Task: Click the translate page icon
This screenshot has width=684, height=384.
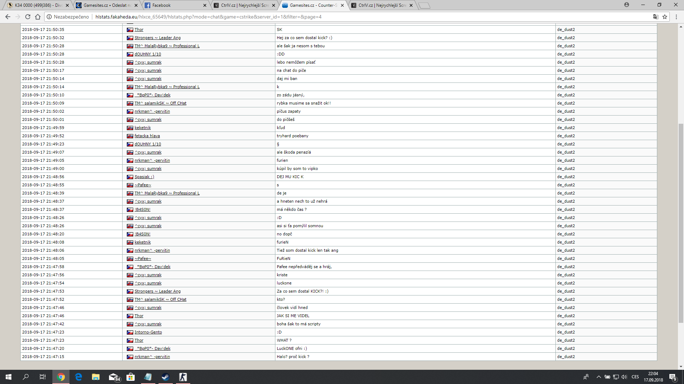Action: (x=655, y=17)
